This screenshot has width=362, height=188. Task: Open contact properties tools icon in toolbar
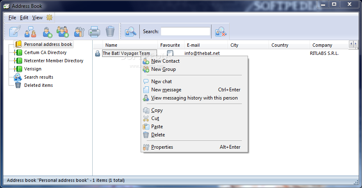[79, 32]
